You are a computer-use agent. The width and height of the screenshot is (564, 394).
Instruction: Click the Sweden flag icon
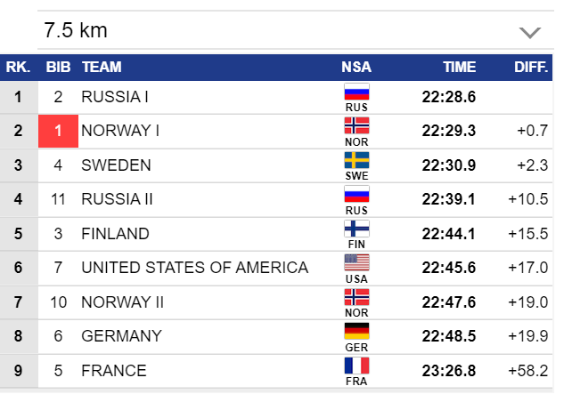[x=356, y=160]
